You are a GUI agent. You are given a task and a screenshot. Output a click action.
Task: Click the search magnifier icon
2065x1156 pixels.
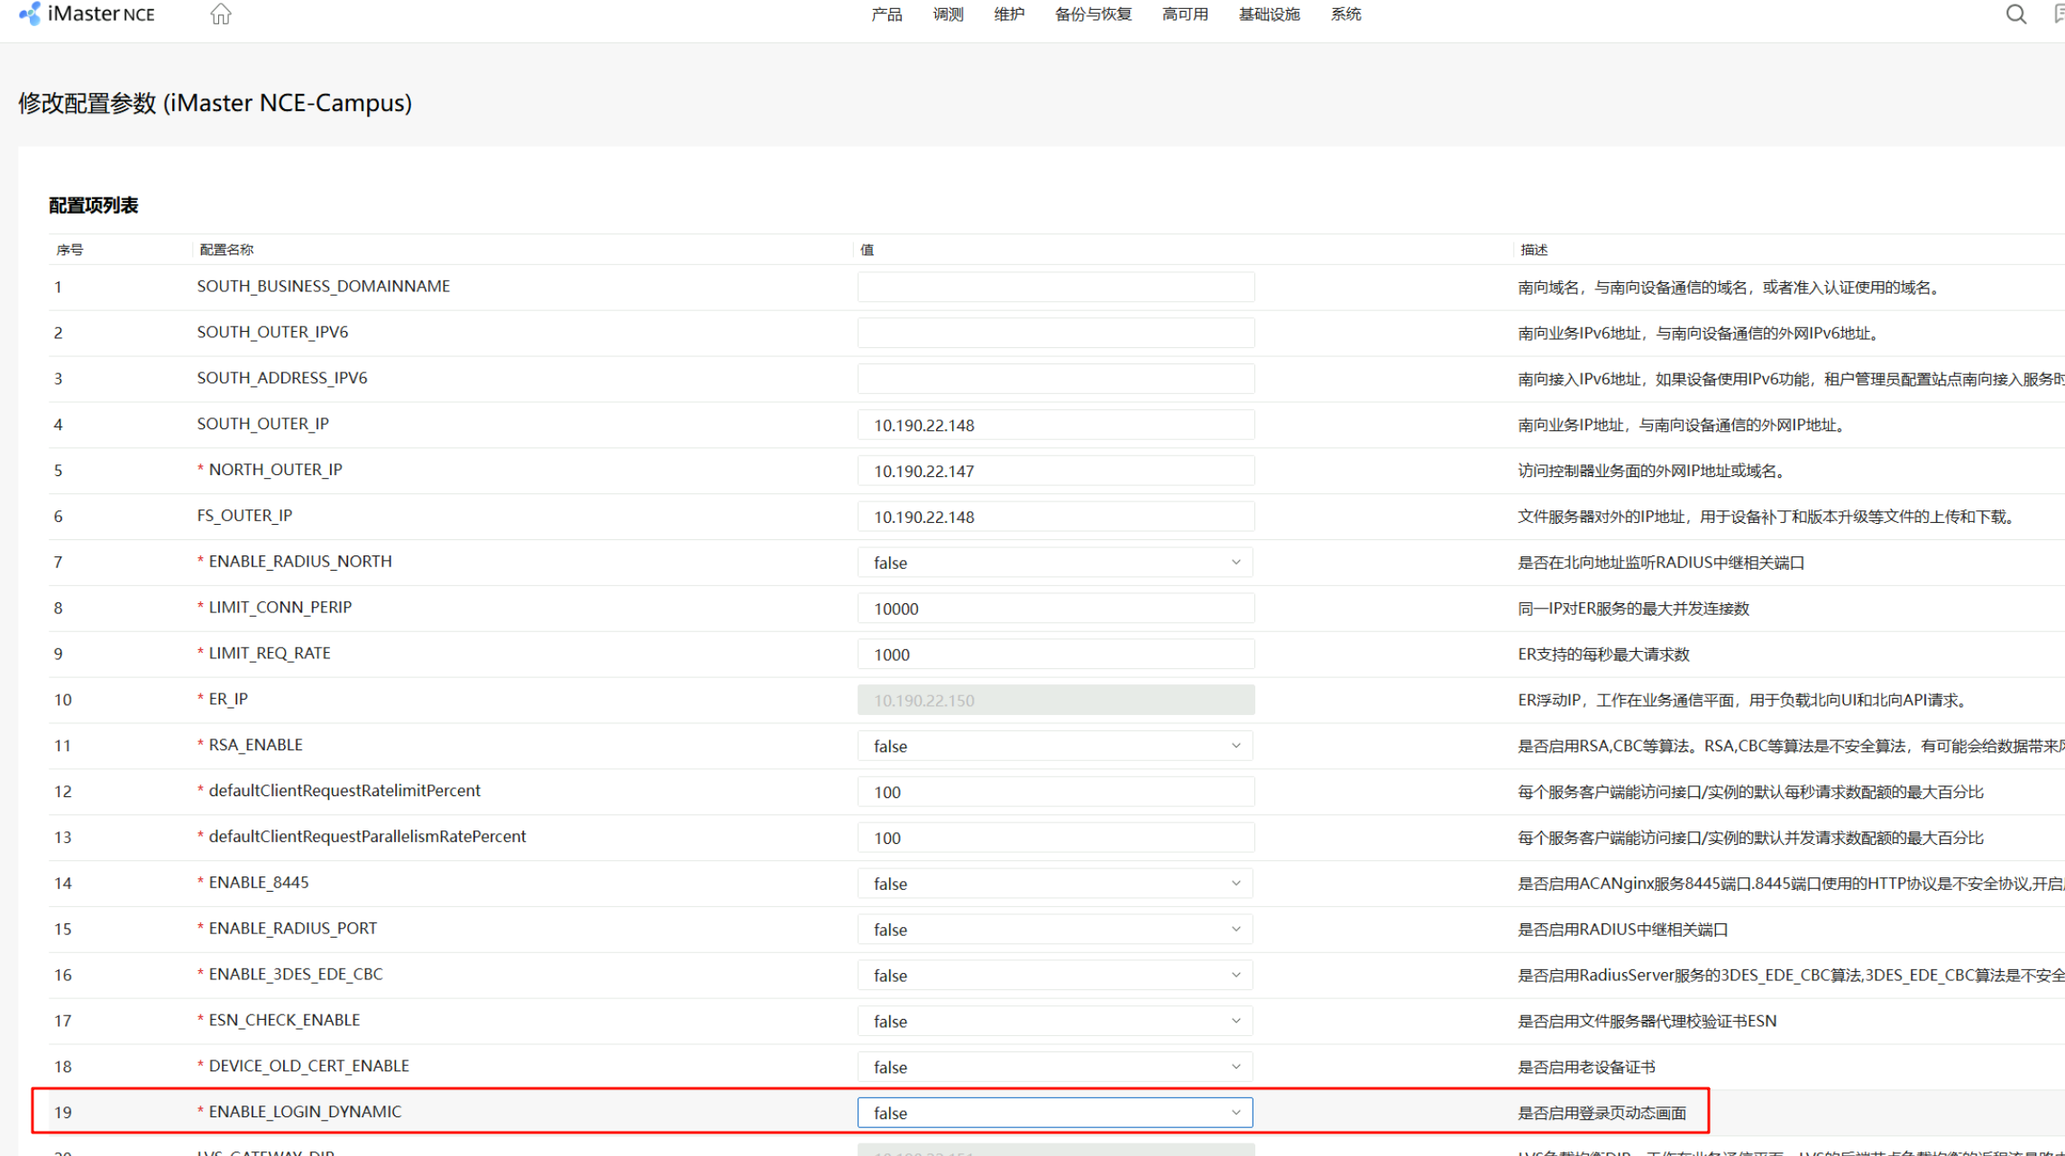(x=2015, y=14)
